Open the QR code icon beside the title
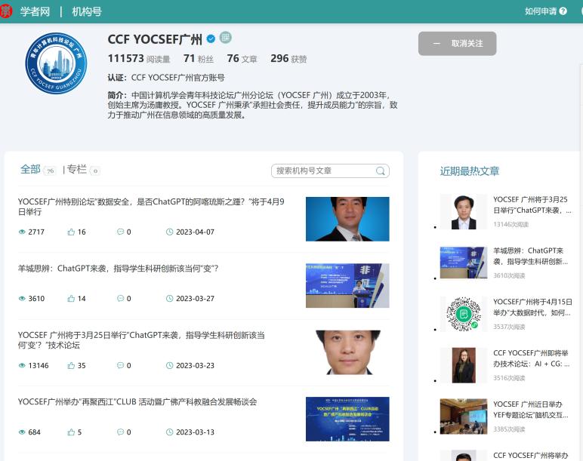Viewport: 583px width, 461px height. click(x=225, y=37)
